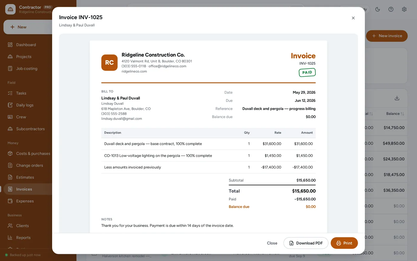Click the PAID status stamp

tap(307, 72)
